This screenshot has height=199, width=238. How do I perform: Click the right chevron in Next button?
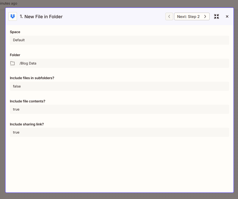pyautogui.click(x=205, y=16)
